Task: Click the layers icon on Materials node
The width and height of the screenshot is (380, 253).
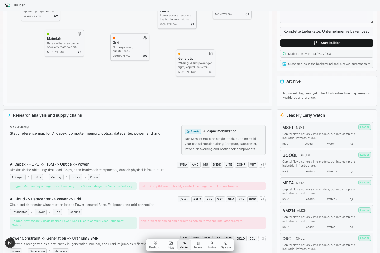Action: [x=79, y=34]
